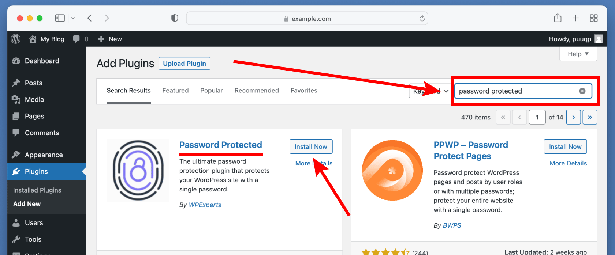Open the Keyword search type dropdown
615x255 pixels.
click(x=430, y=91)
